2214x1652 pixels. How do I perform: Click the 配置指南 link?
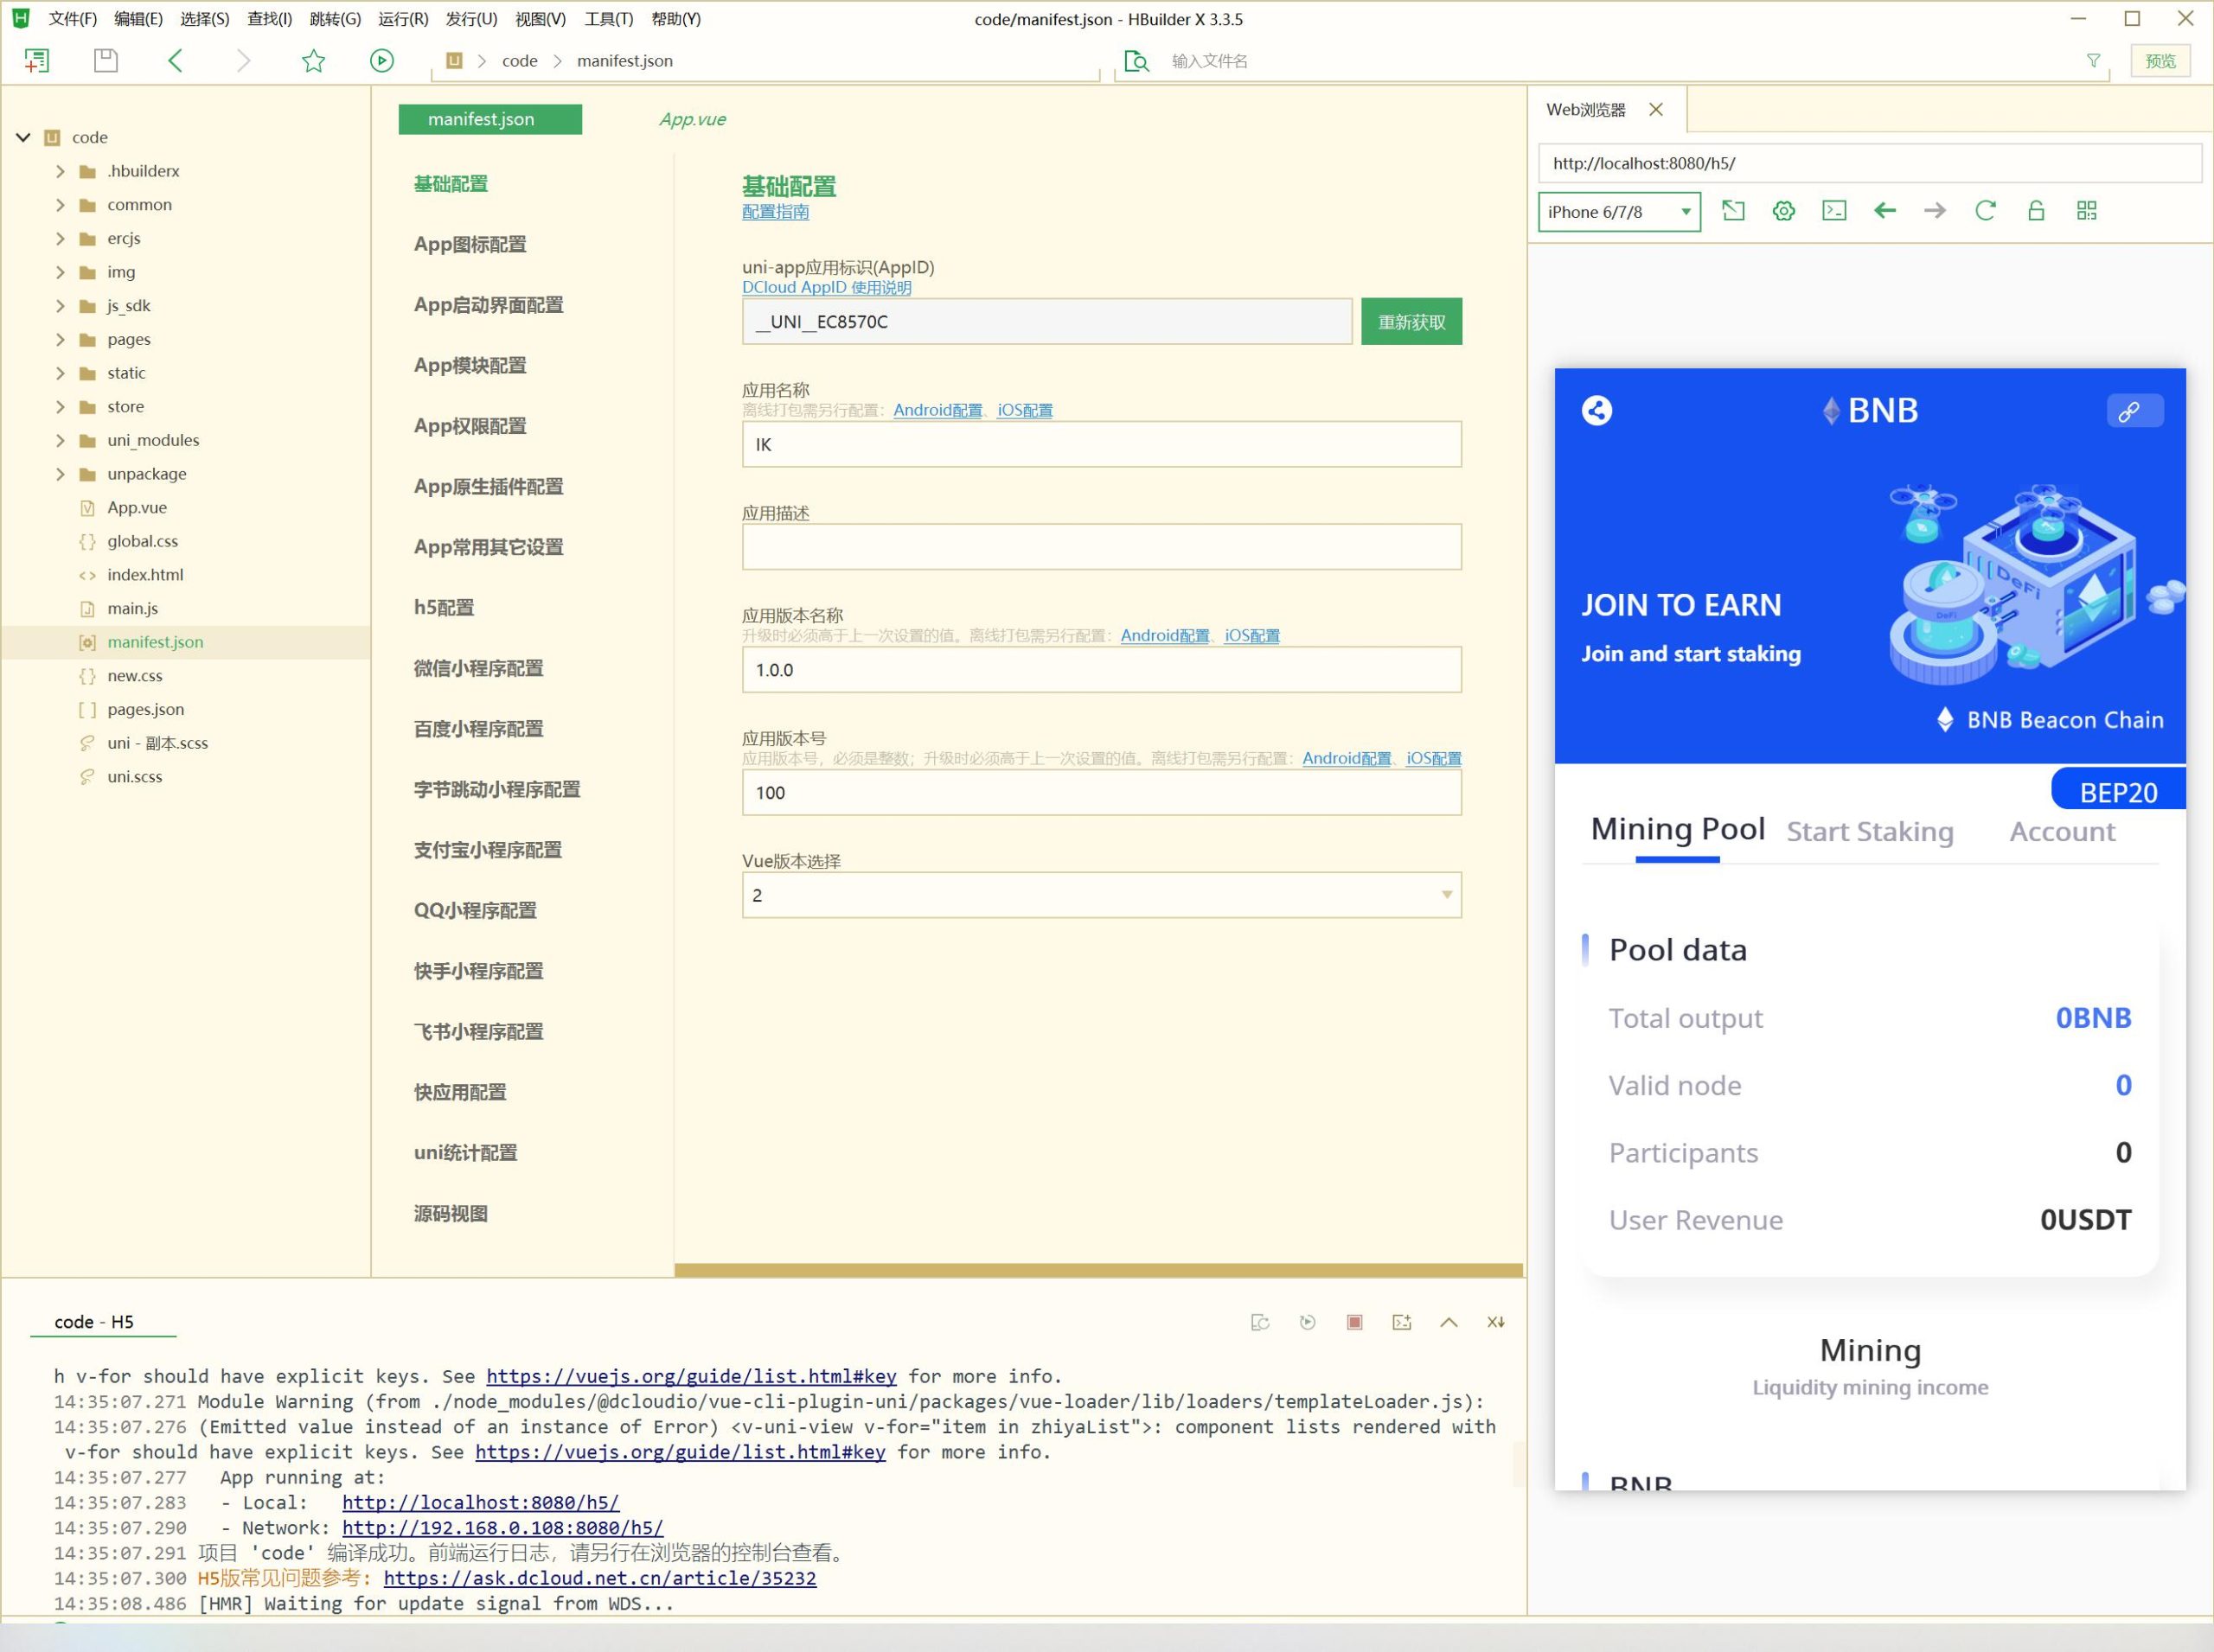(777, 212)
